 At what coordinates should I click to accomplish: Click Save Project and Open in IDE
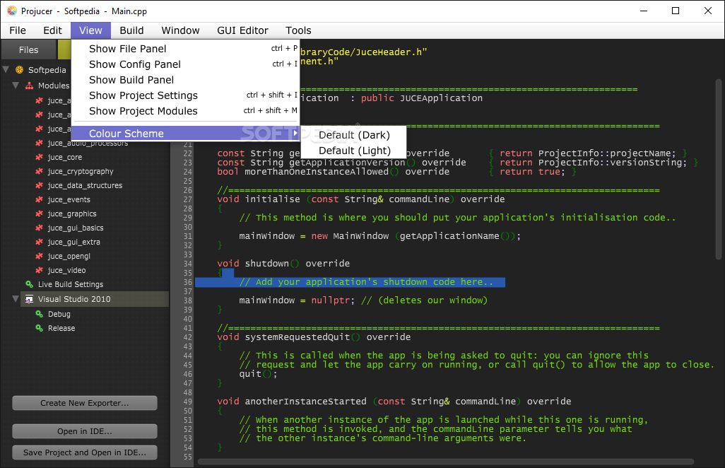(x=85, y=452)
